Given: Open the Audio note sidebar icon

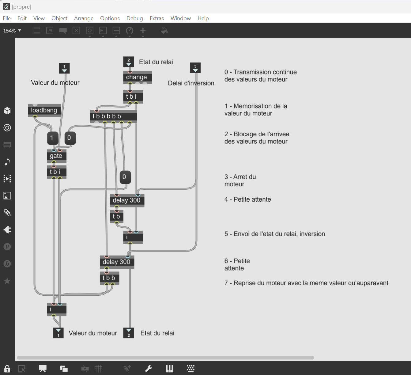Looking at the screenshot, I should click(x=7, y=161).
